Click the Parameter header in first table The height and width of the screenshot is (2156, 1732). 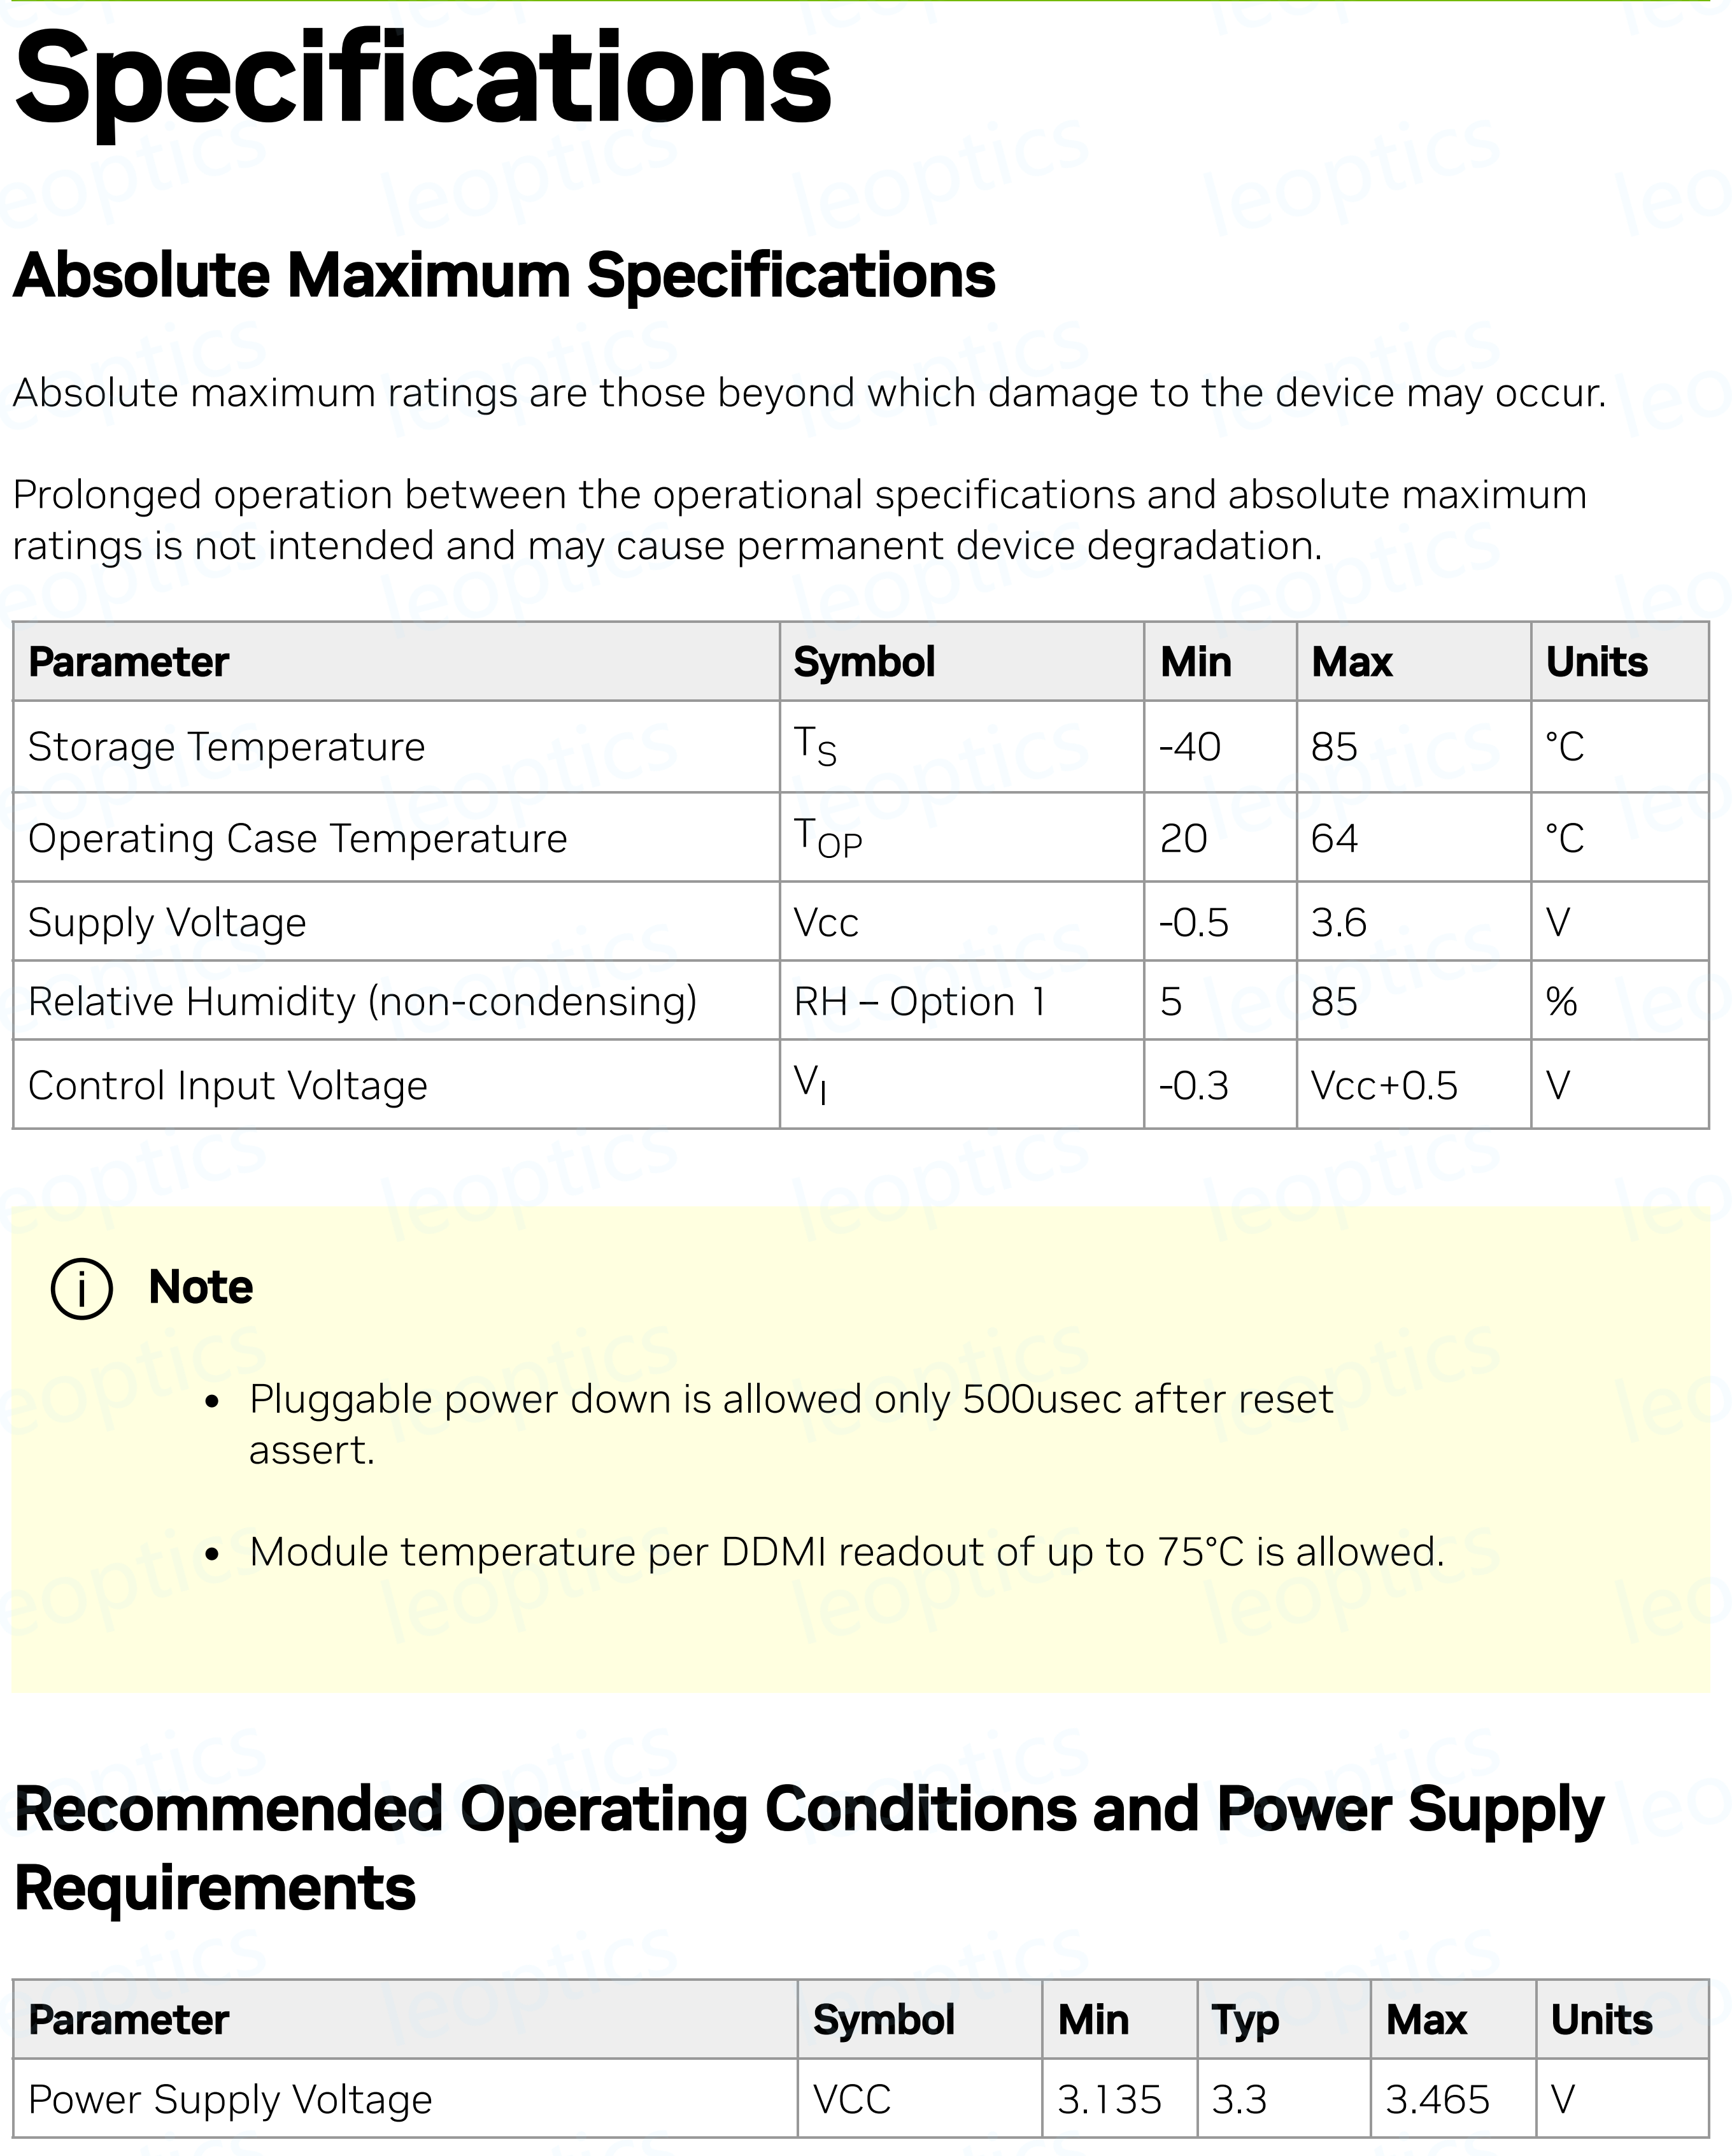click(129, 662)
